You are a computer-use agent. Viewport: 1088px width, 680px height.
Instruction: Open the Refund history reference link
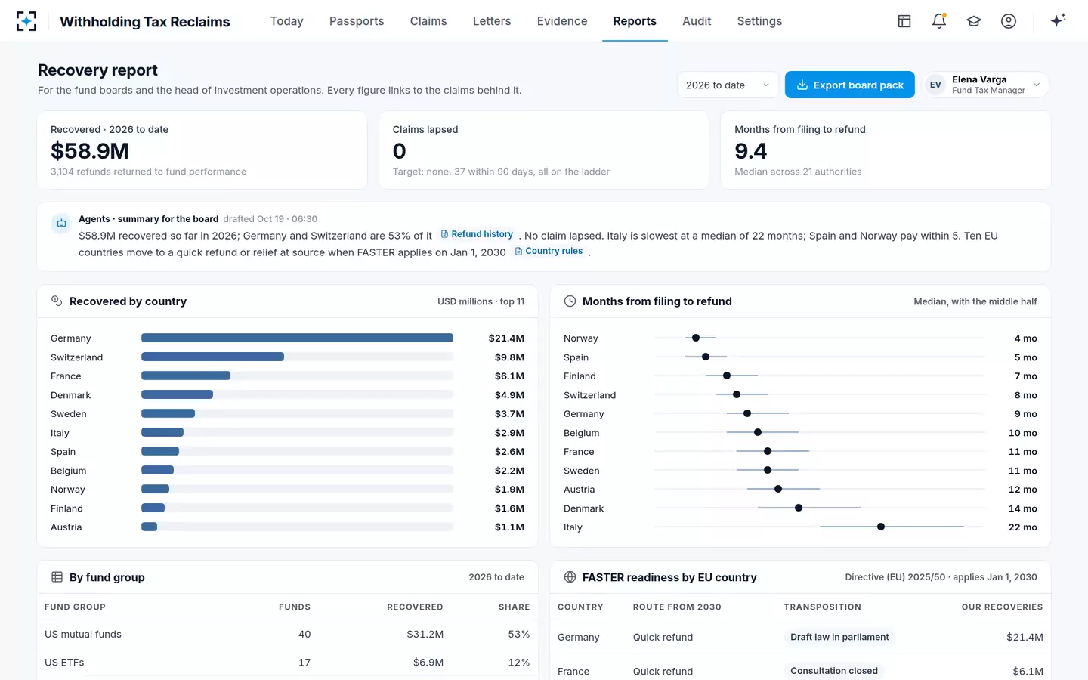(477, 234)
